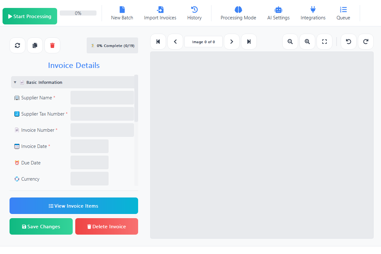Select New Batch from the top bar
The height and width of the screenshot is (254, 381).
tap(122, 13)
